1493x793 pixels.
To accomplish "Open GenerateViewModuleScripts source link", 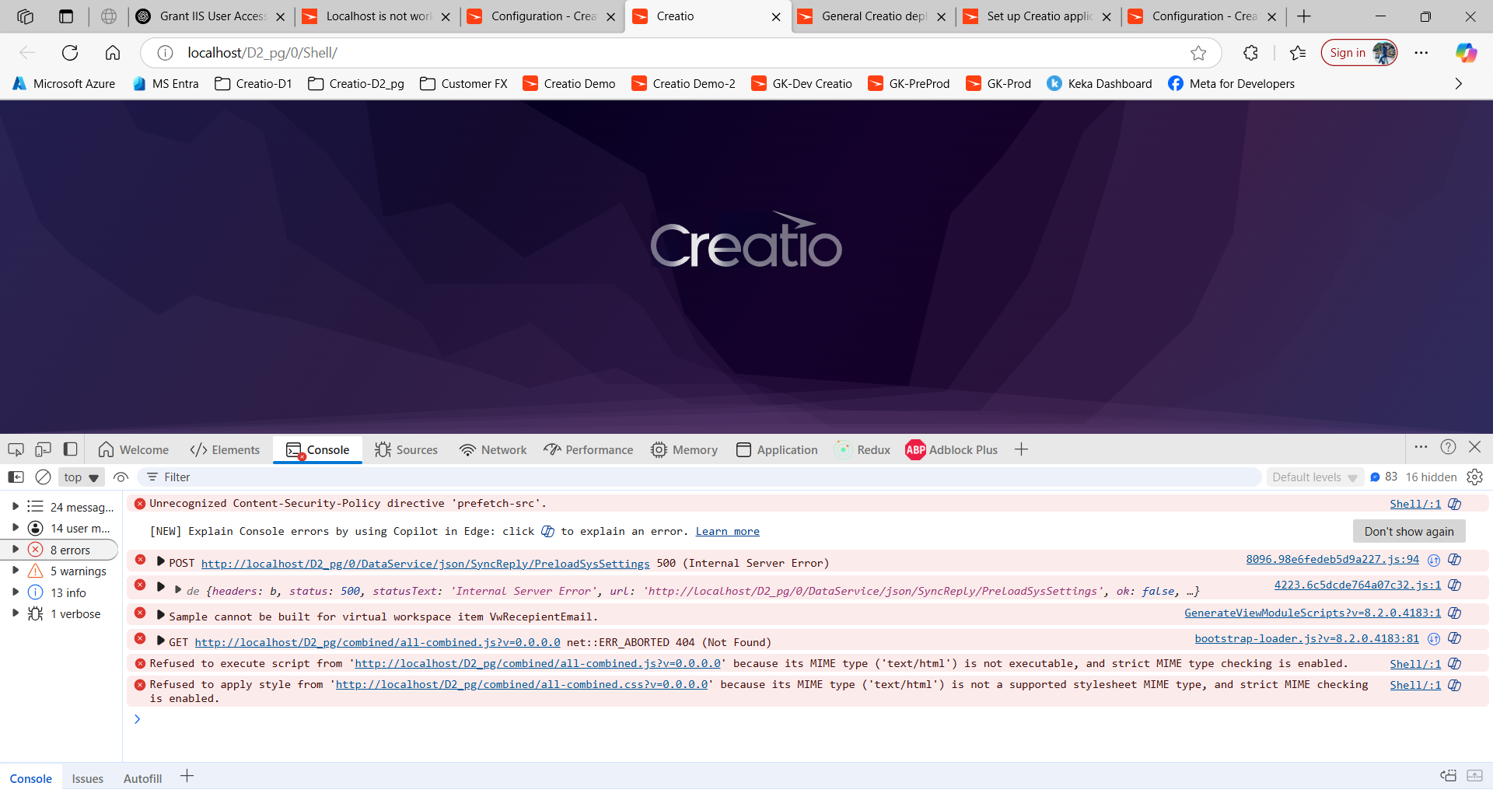I will 1313,613.
